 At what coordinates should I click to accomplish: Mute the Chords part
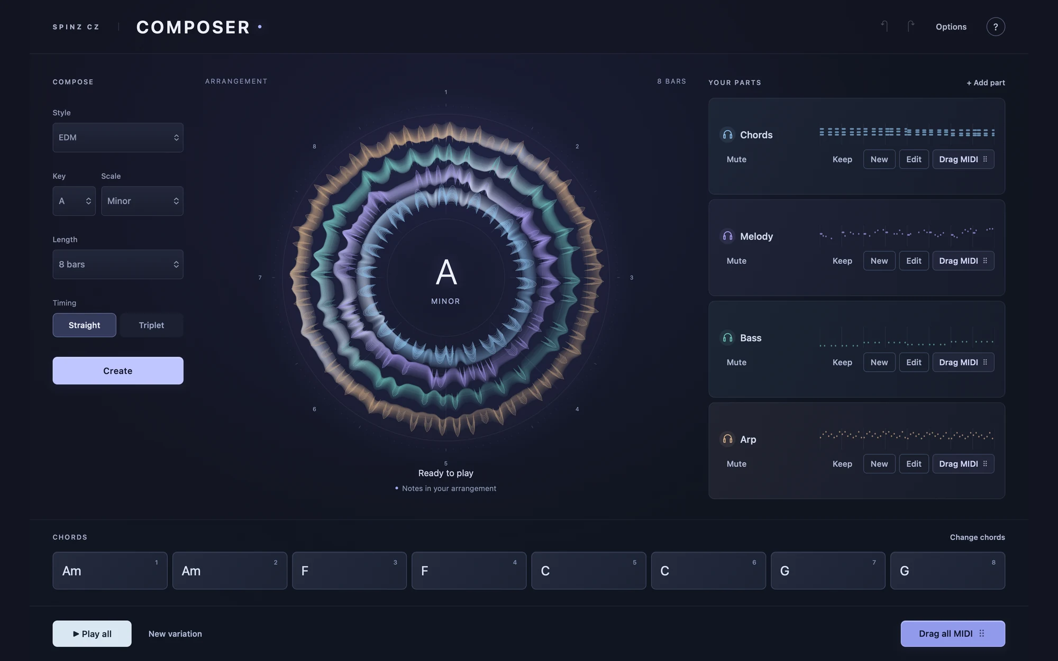tap(736, 159)
